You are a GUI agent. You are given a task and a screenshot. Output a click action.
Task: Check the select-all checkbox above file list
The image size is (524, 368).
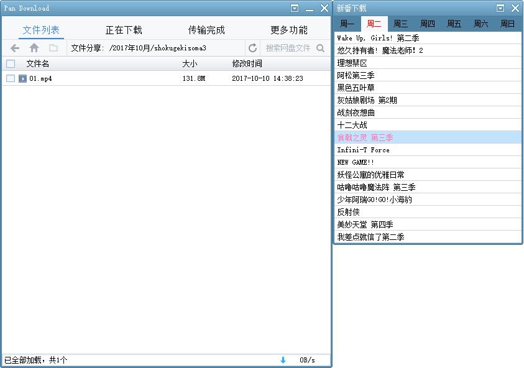[10, 63]
